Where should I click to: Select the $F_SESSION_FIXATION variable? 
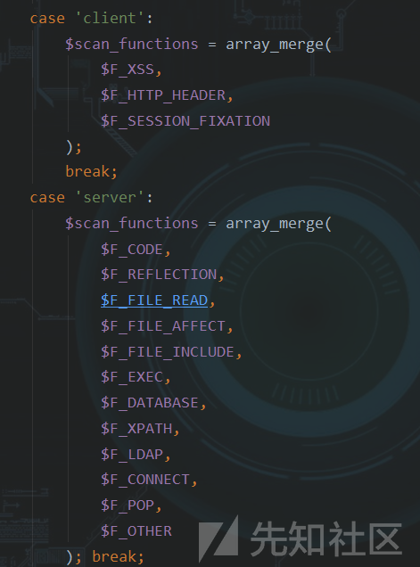click(185, 121)
